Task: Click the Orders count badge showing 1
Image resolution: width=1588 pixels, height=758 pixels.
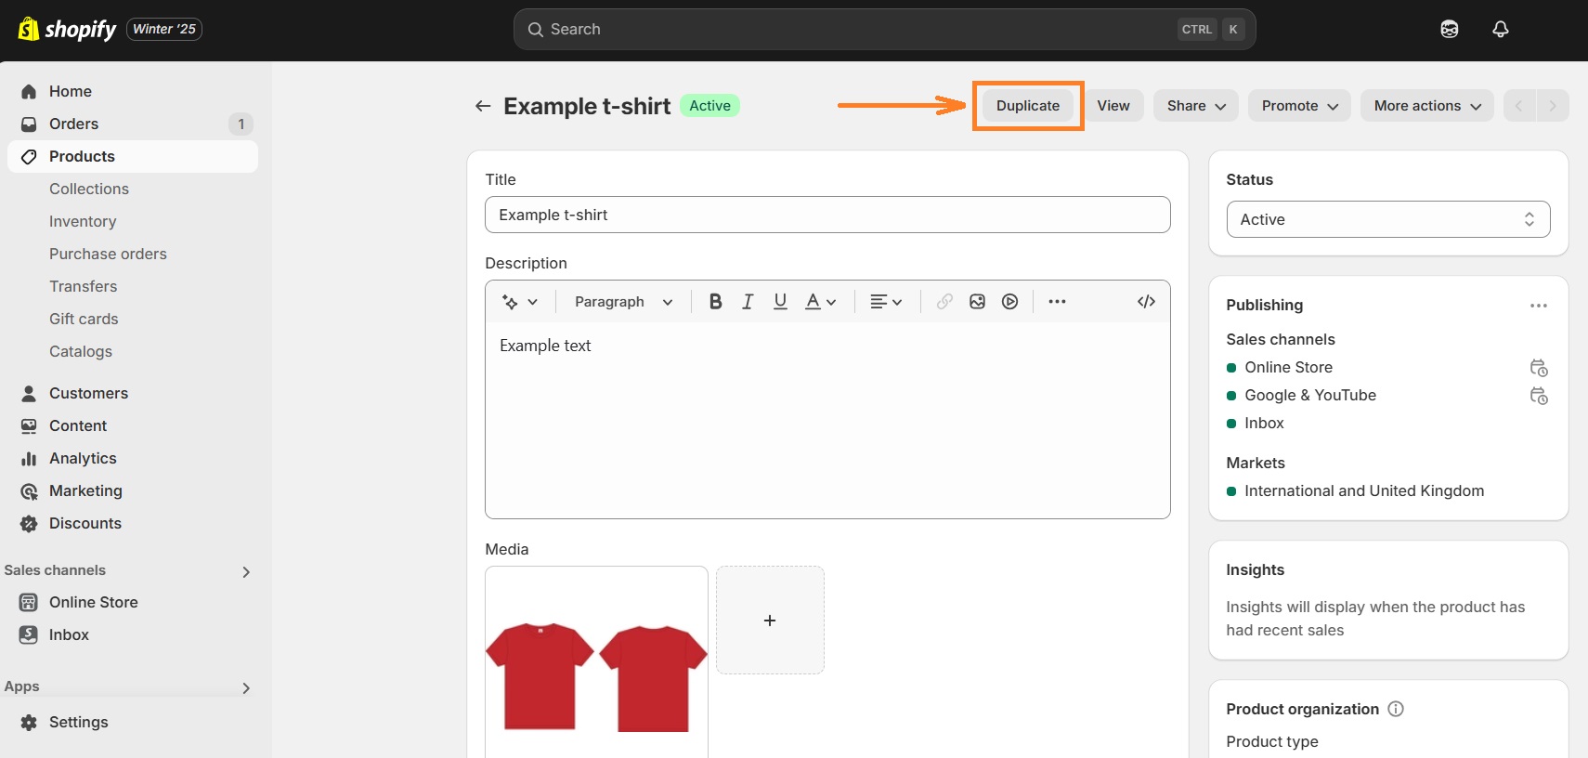Action: click(x=241, y=124)
